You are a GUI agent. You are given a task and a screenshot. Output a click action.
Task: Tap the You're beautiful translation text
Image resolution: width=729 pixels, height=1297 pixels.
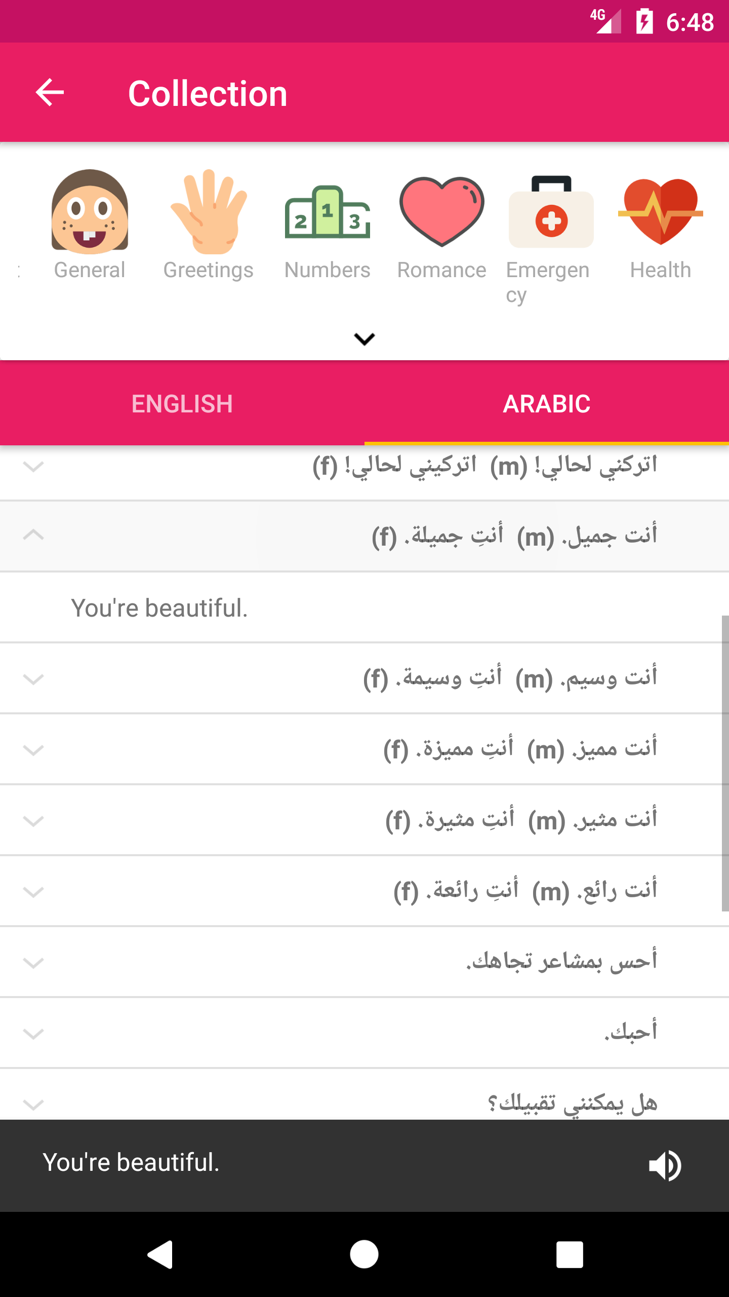(159, 608)
